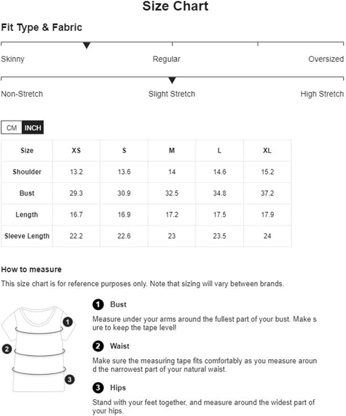Click marker 1 on the shirt diagram
The width and height of the screenshot is (346, 416).
point(68,322)
